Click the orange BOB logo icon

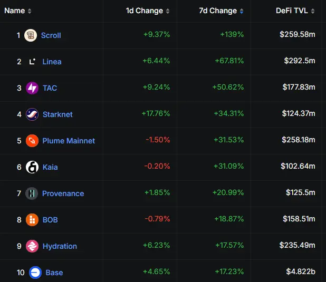coord(32,220)
